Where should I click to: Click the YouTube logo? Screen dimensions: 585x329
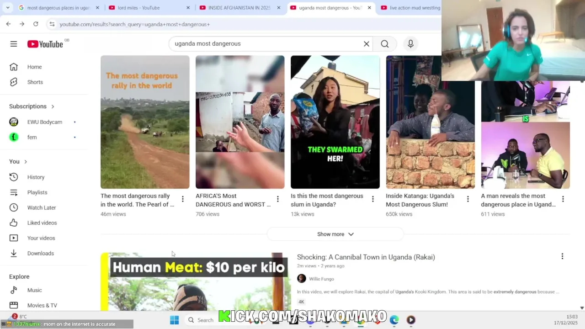pyautogui.click(x=45, y=44)
